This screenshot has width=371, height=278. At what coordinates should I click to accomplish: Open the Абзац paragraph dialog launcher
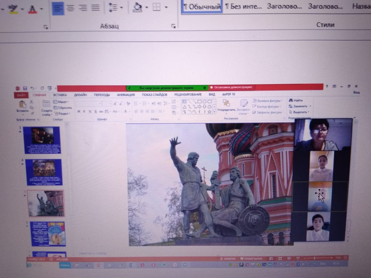point(173,26)
